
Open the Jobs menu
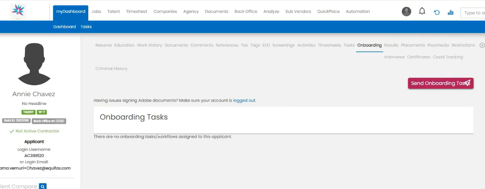point(96,11)
